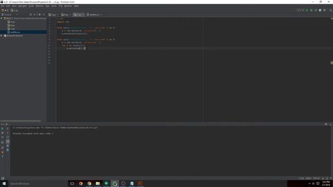Open Run panel help question mark
Viewport: 333px width, 187px height.
tap(2, 156)
